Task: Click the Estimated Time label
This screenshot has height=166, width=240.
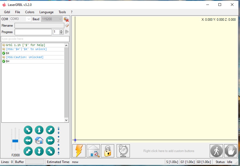Action: tap(58, 162)
